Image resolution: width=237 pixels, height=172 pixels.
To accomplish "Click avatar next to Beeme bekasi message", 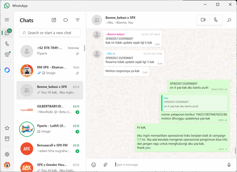I will coord(97,35).
